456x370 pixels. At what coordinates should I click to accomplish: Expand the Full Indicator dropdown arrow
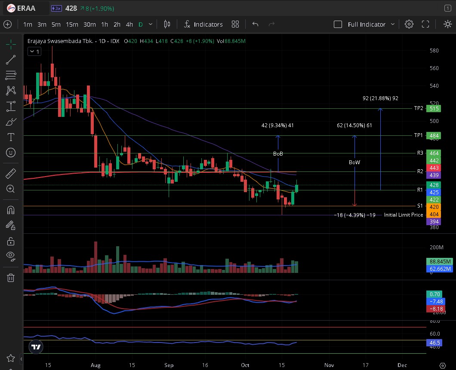click(x=392, y=24)
